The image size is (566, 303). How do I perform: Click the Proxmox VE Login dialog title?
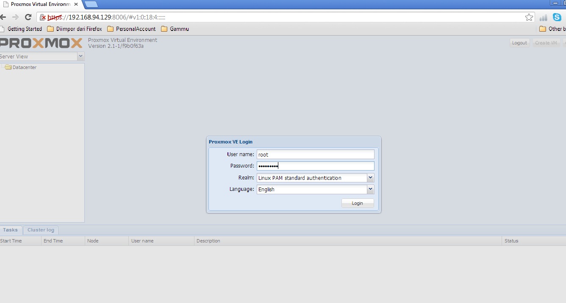pos(230,142)
